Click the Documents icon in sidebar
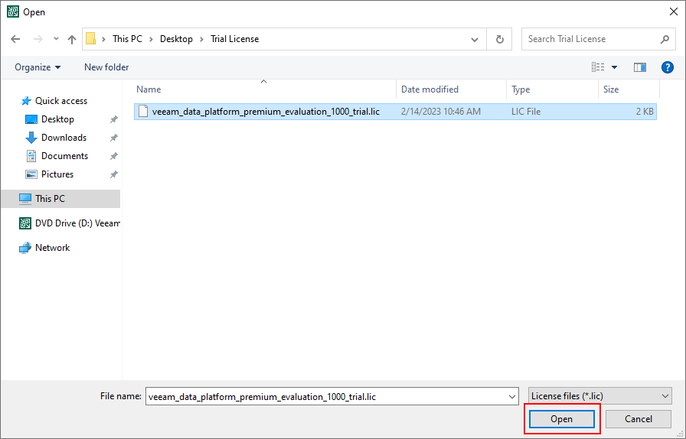 coord(31,156)
